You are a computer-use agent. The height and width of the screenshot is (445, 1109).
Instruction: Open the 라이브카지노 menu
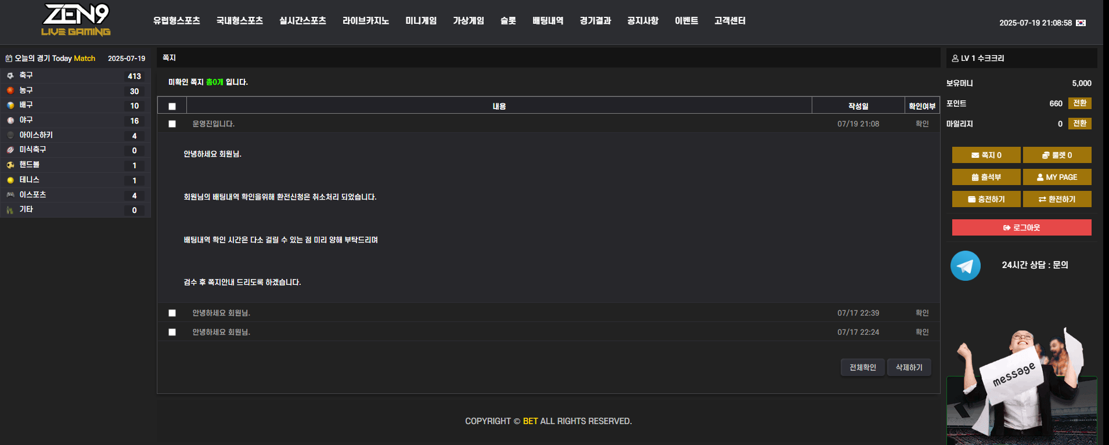[x=365, y=21]
